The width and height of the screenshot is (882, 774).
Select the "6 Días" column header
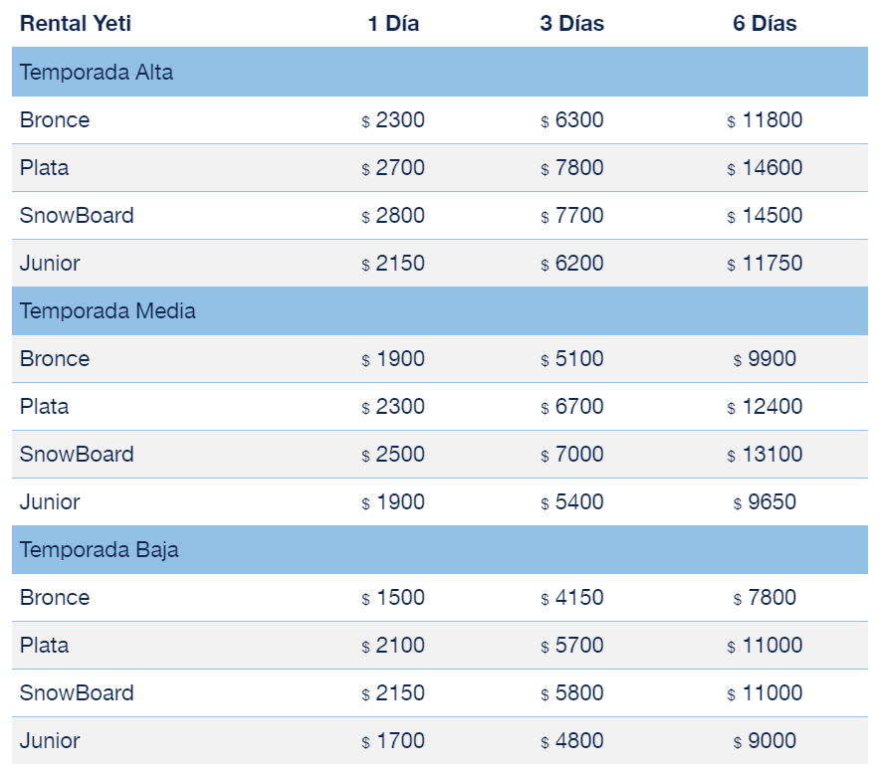click(x=765, y=24)
